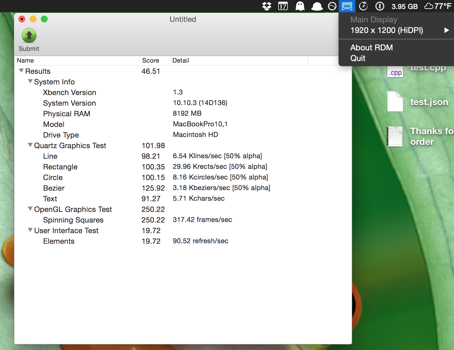Select the Thanks for order document icon

click(395, 136)
